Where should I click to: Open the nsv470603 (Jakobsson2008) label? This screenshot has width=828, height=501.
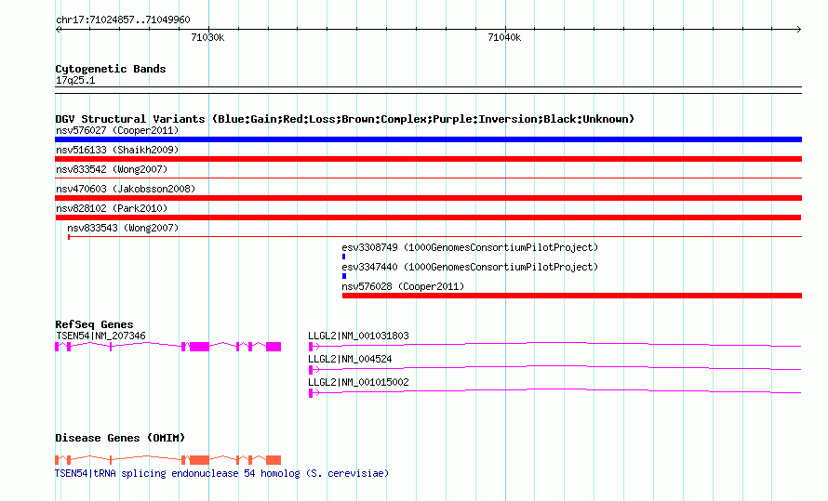[126, 189]
